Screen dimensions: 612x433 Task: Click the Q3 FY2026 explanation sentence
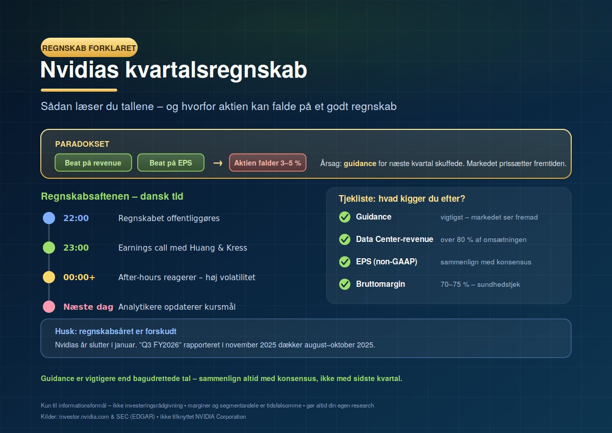215,345
